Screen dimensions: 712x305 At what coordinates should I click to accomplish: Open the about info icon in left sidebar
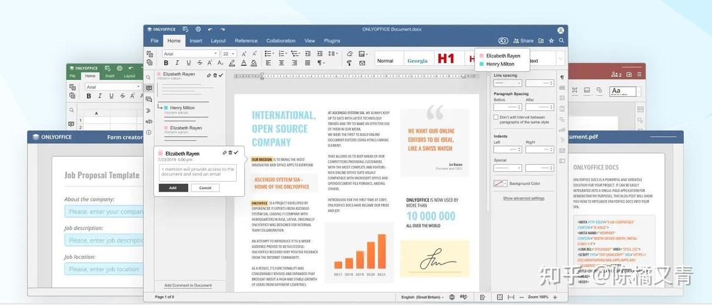[148, 132]
